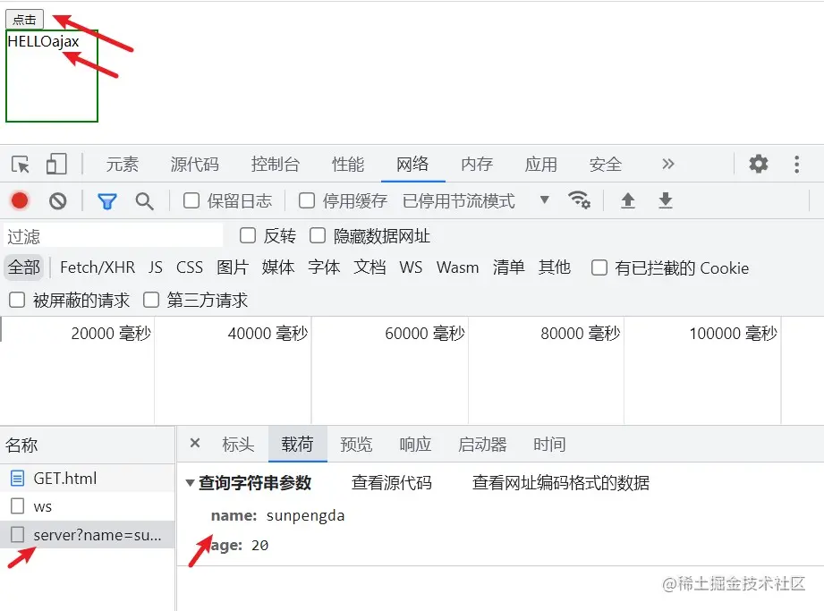824x611 pixels.
Task: Open network search magnifier icon
Action: coord(145,201)
